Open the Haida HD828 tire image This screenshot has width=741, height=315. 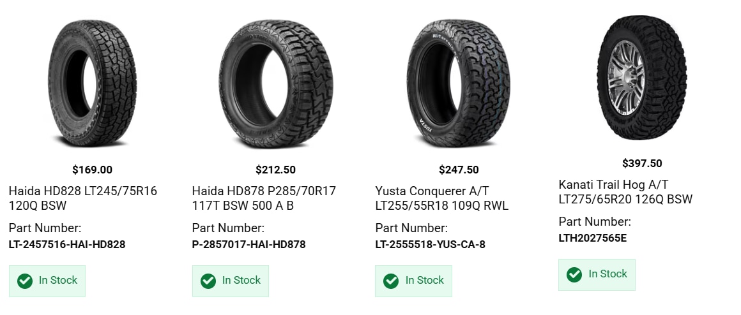92,83
